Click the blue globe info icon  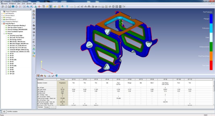coord(63,6)
